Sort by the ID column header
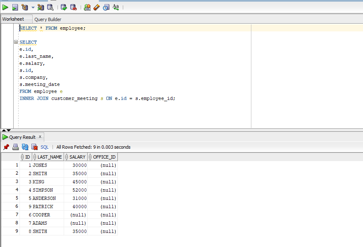363x247 pixels. [26, 157]
